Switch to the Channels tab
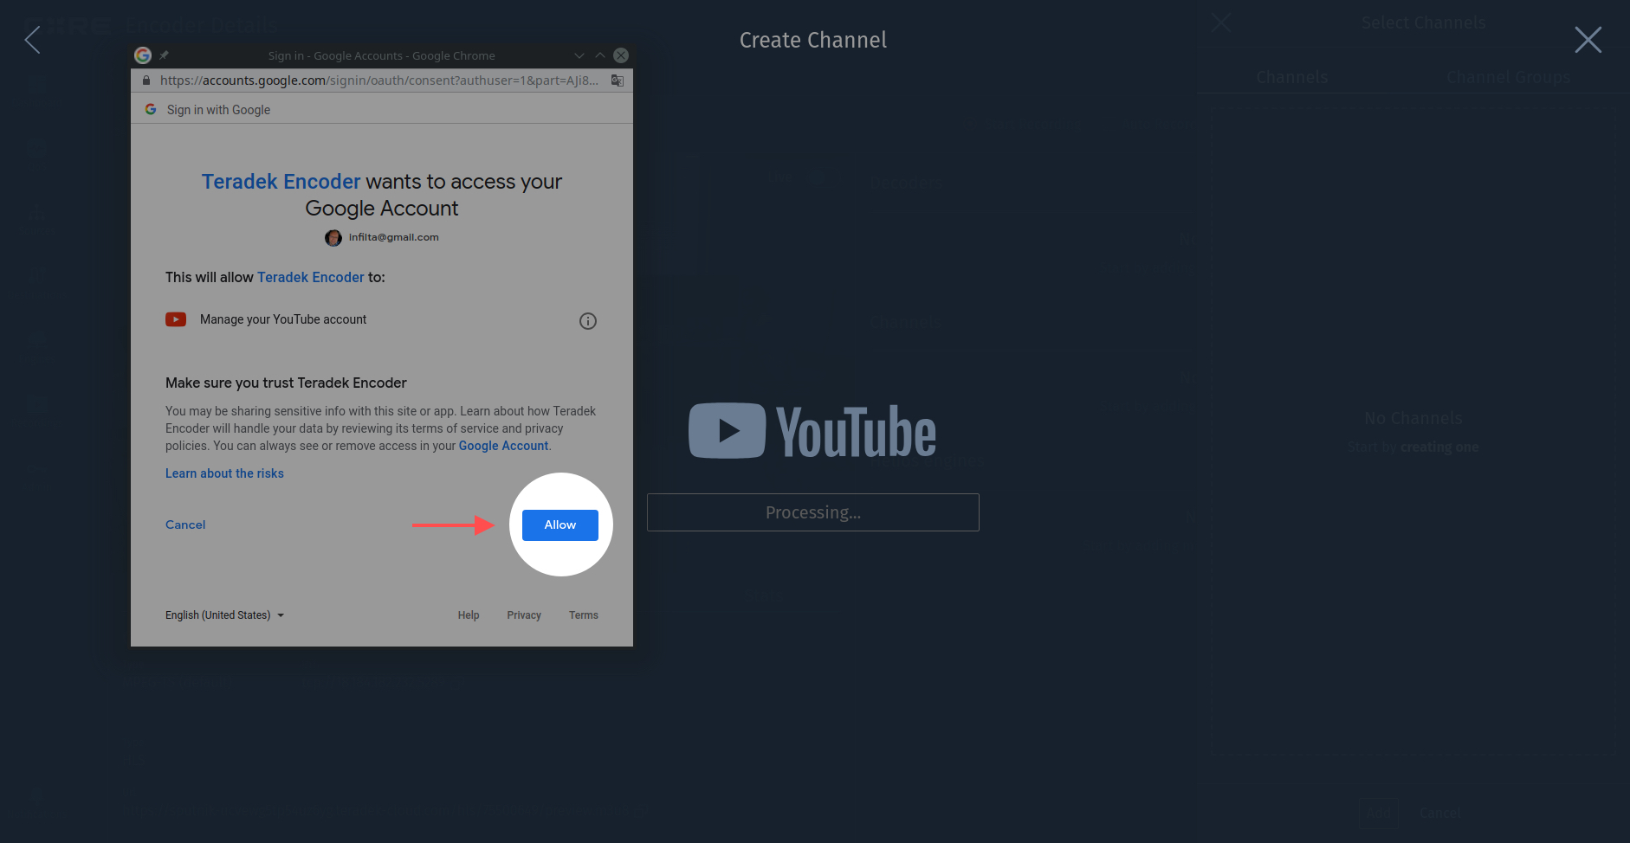1630x843 pixels. (x=1291, y=77)
